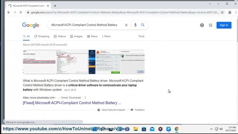Submit search with magnifier icon
238x134 pixels.
pyautogui.click(x=143, y=25)
